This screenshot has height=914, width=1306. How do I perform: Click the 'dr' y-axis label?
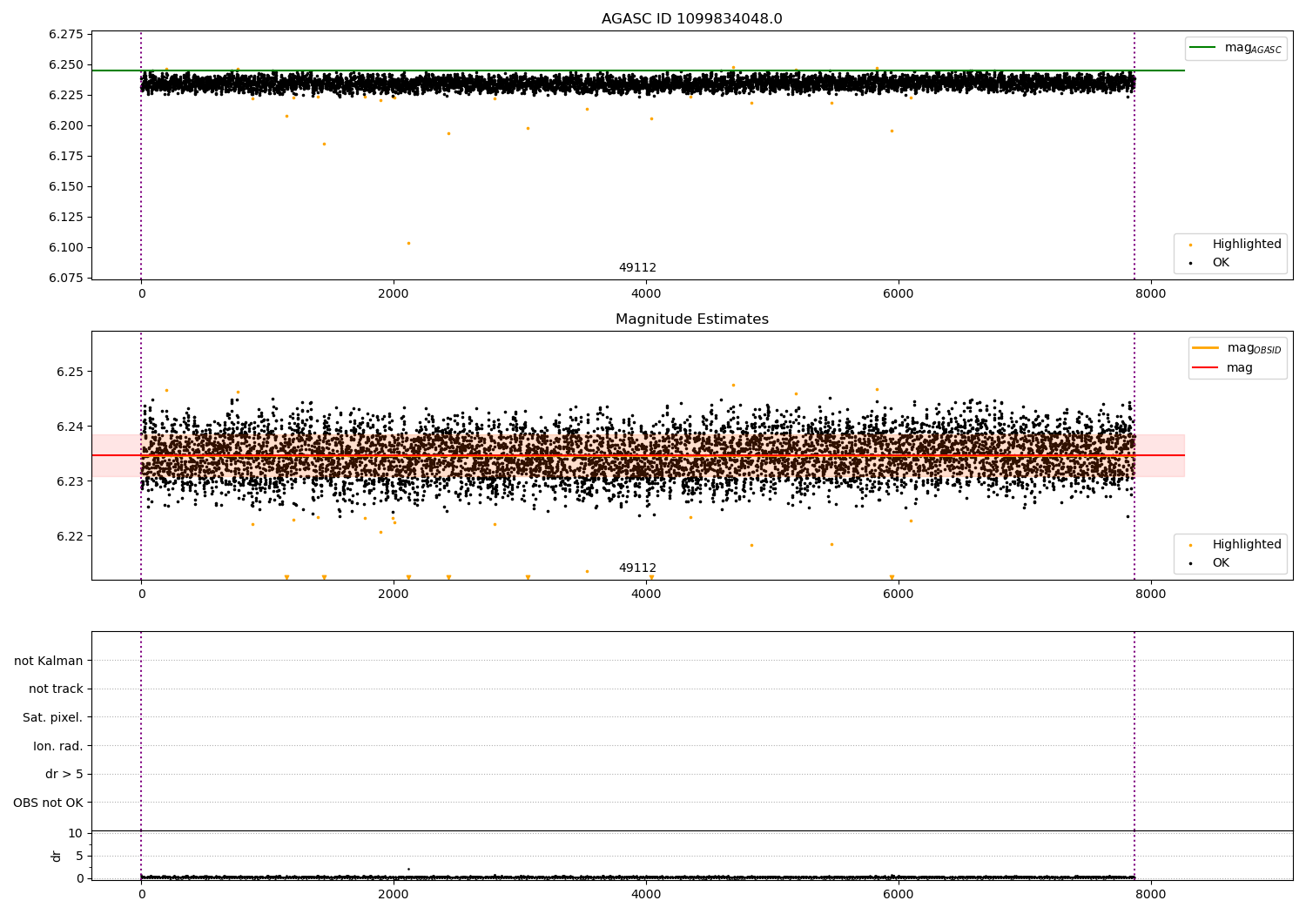pyautogui.click(x=57, y=856)
